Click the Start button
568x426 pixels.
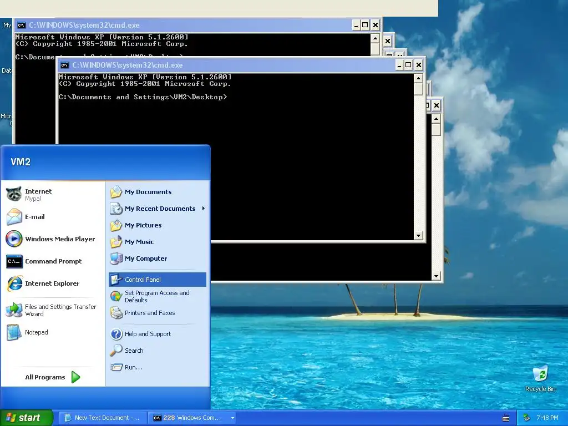[27, 418]
